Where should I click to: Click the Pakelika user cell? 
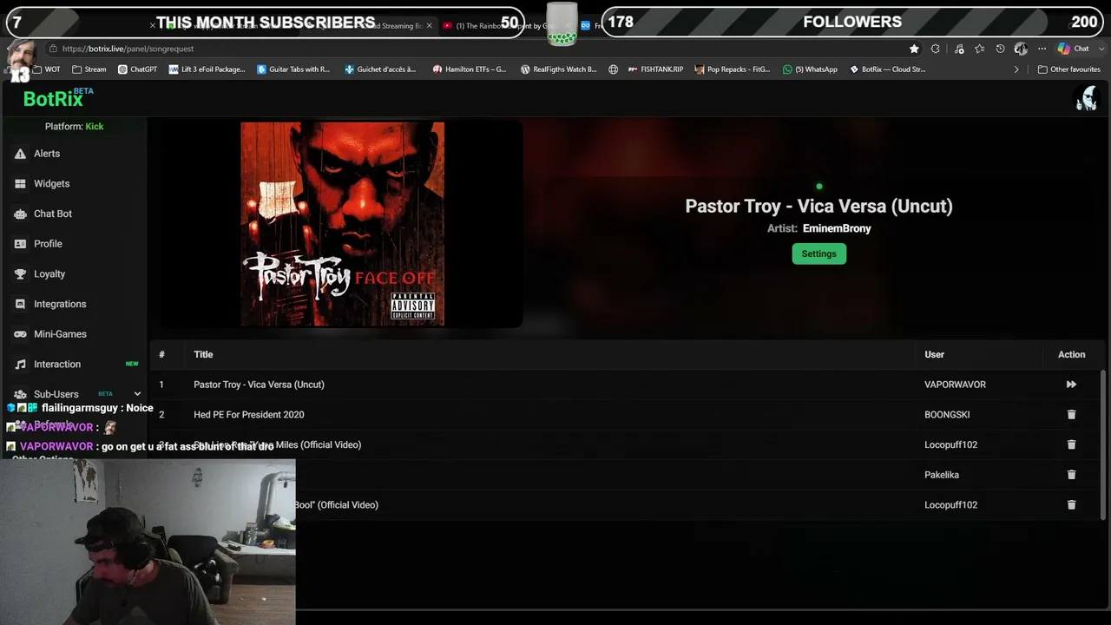coord(942,475)
